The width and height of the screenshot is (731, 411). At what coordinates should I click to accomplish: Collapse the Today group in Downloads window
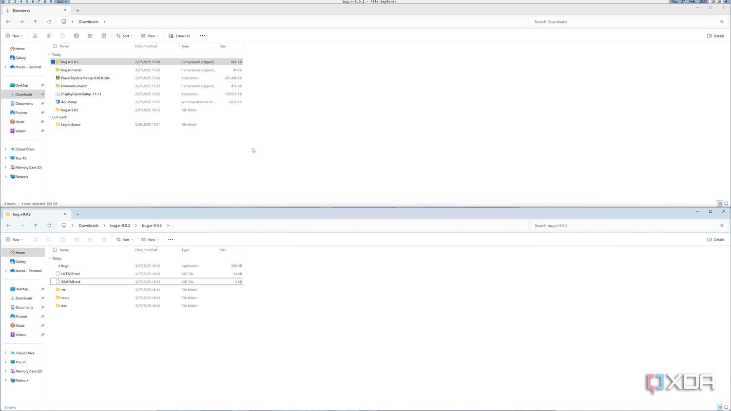50,55
